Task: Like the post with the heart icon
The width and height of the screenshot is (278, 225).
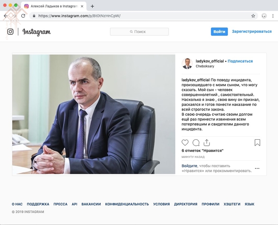Action: click(x=185, y=143)
